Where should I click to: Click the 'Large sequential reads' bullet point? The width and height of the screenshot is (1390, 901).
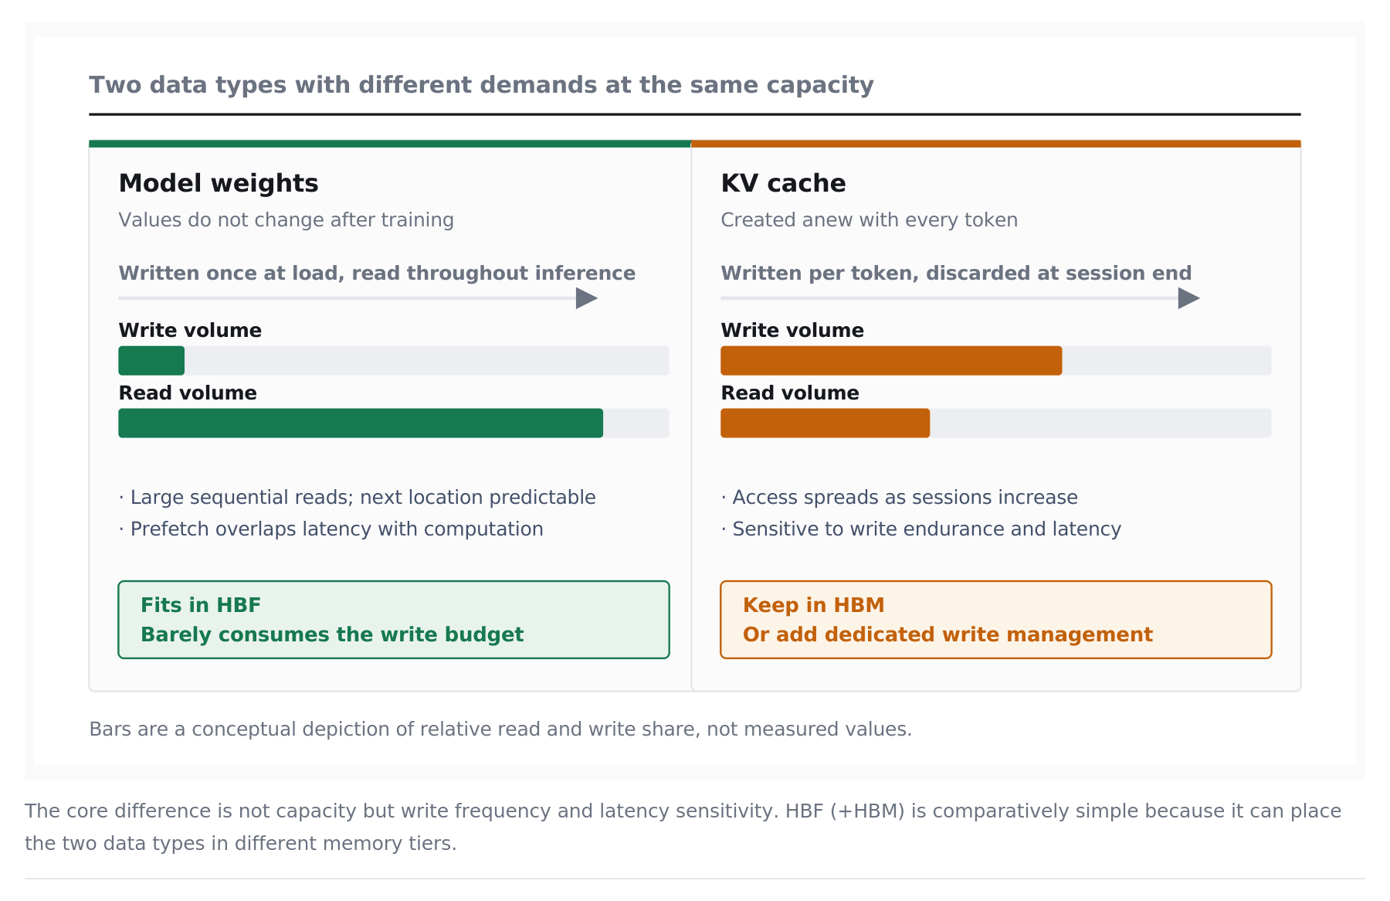pos(357,498)
